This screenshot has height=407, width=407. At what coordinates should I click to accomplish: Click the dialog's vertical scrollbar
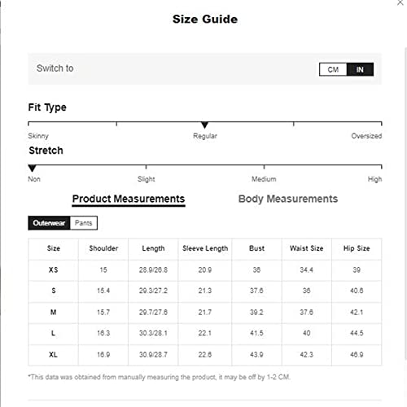click(x=405, y=203)
